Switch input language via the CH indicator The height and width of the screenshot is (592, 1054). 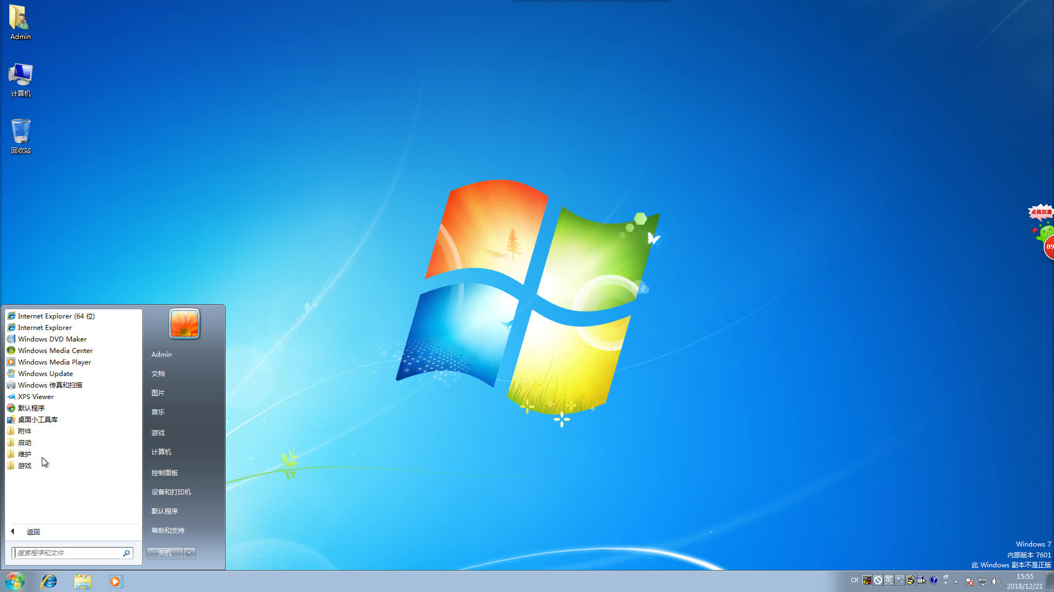pyautogui.click(x=854, y=580)
